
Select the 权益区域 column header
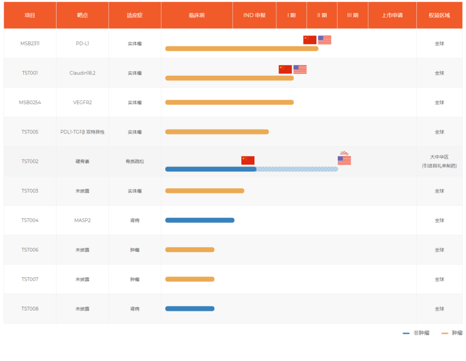[439, 15]
